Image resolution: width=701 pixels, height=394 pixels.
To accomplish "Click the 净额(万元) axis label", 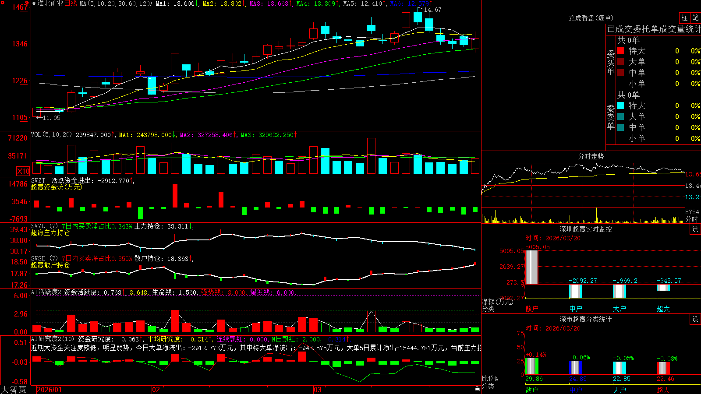I will click(498, 302).
